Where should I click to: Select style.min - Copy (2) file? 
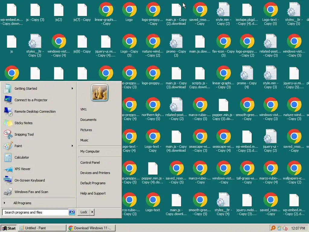click(223, 14)
